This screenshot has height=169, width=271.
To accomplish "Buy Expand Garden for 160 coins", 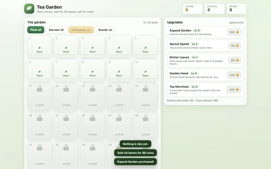I will [234, 32].
